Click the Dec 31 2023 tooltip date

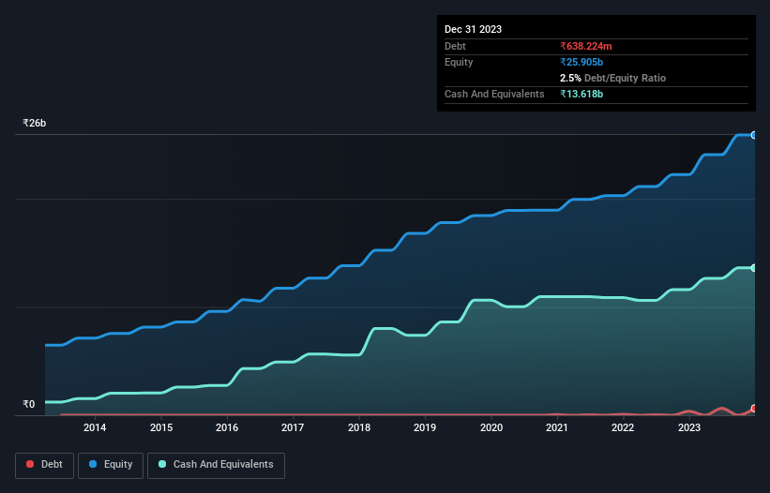tap(473, 29)
